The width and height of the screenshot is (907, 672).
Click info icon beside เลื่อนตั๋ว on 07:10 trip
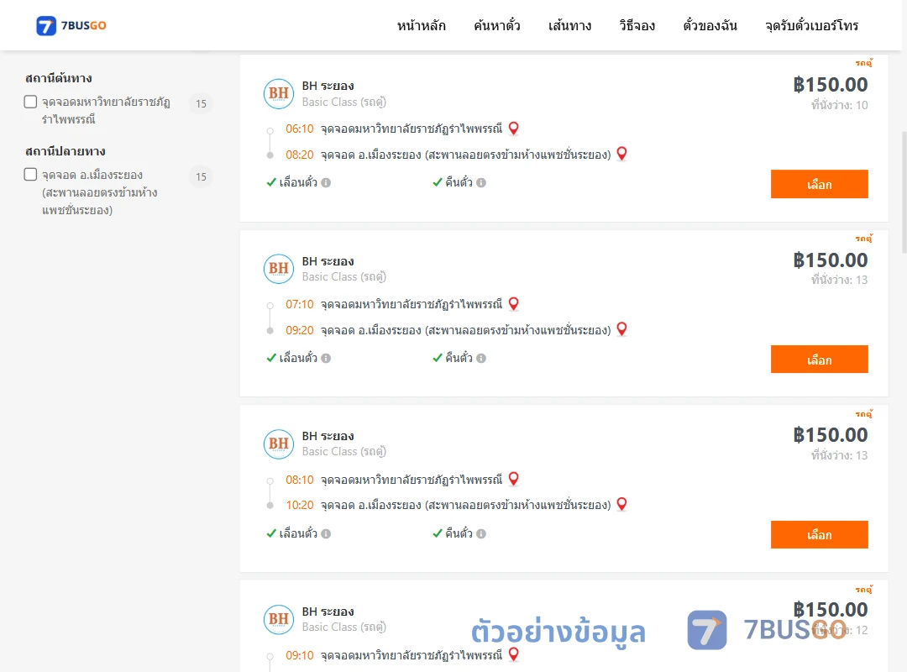(326, 359)
